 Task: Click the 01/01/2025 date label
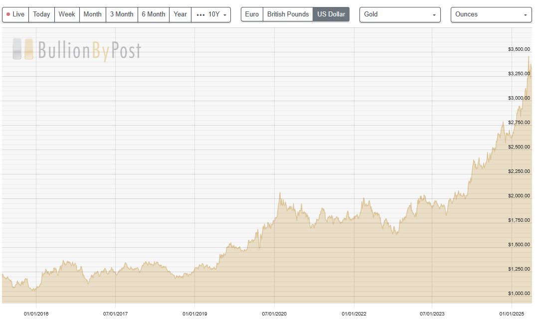pyautogui.click(x=512, y=314)
